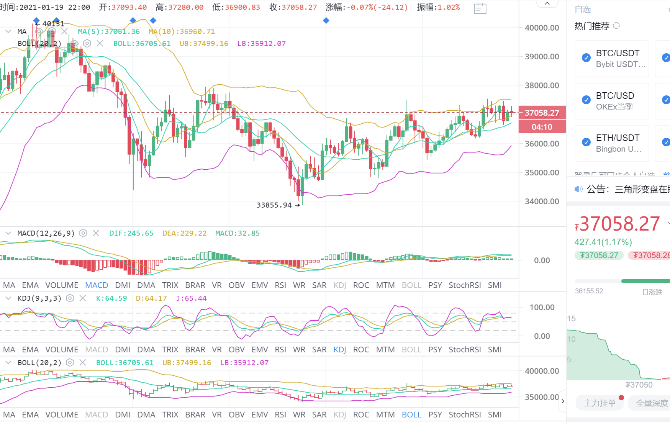Image resolution: width=670 pixels, height=424 pixels.
Task: Collapse the MACD indicator panel chevron
Action: [x=8, y=233]
